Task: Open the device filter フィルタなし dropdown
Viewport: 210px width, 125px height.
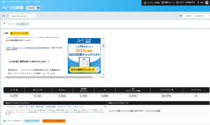Action: pyautogui.click(x=22, y=24)
